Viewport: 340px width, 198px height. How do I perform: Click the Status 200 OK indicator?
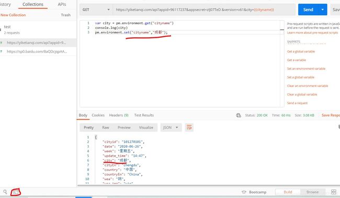coord(256,115)
